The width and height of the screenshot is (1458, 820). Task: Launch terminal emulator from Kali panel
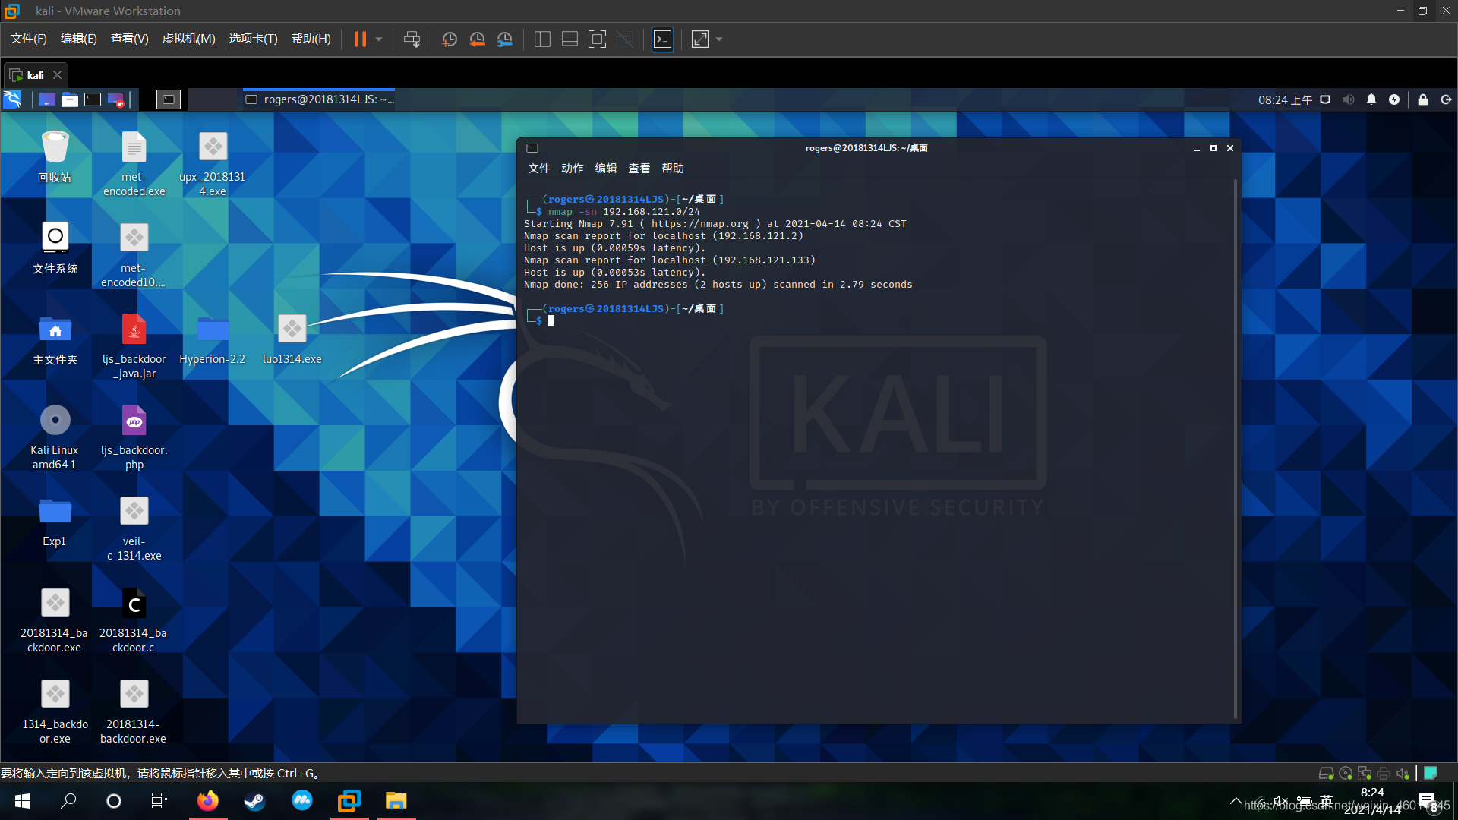(93, 99)
